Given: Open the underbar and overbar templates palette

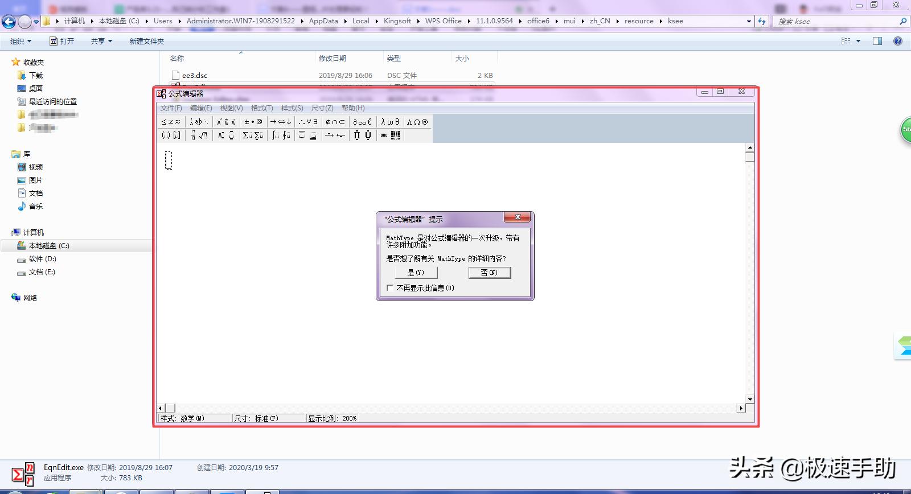Looking at the screenshot, I should coord(308,135).
